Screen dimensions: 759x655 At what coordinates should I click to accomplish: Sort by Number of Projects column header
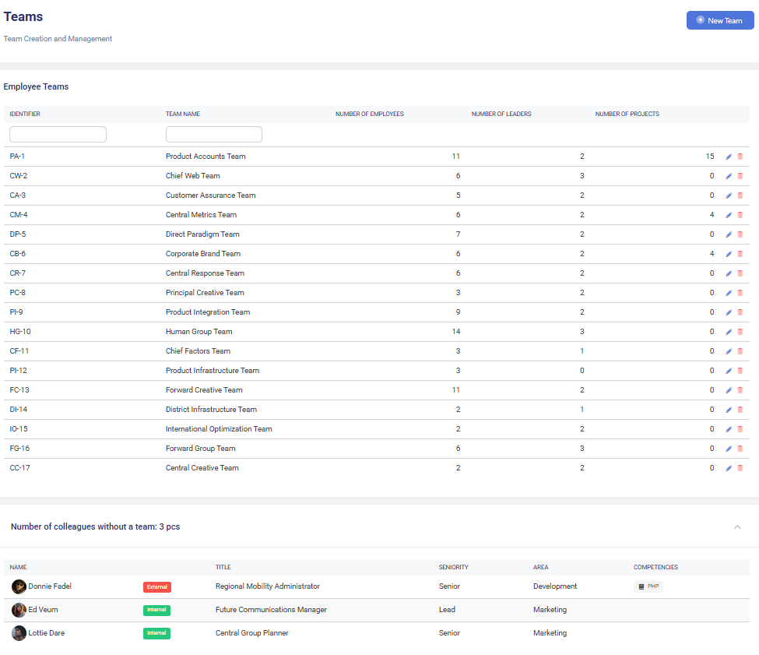627,114
